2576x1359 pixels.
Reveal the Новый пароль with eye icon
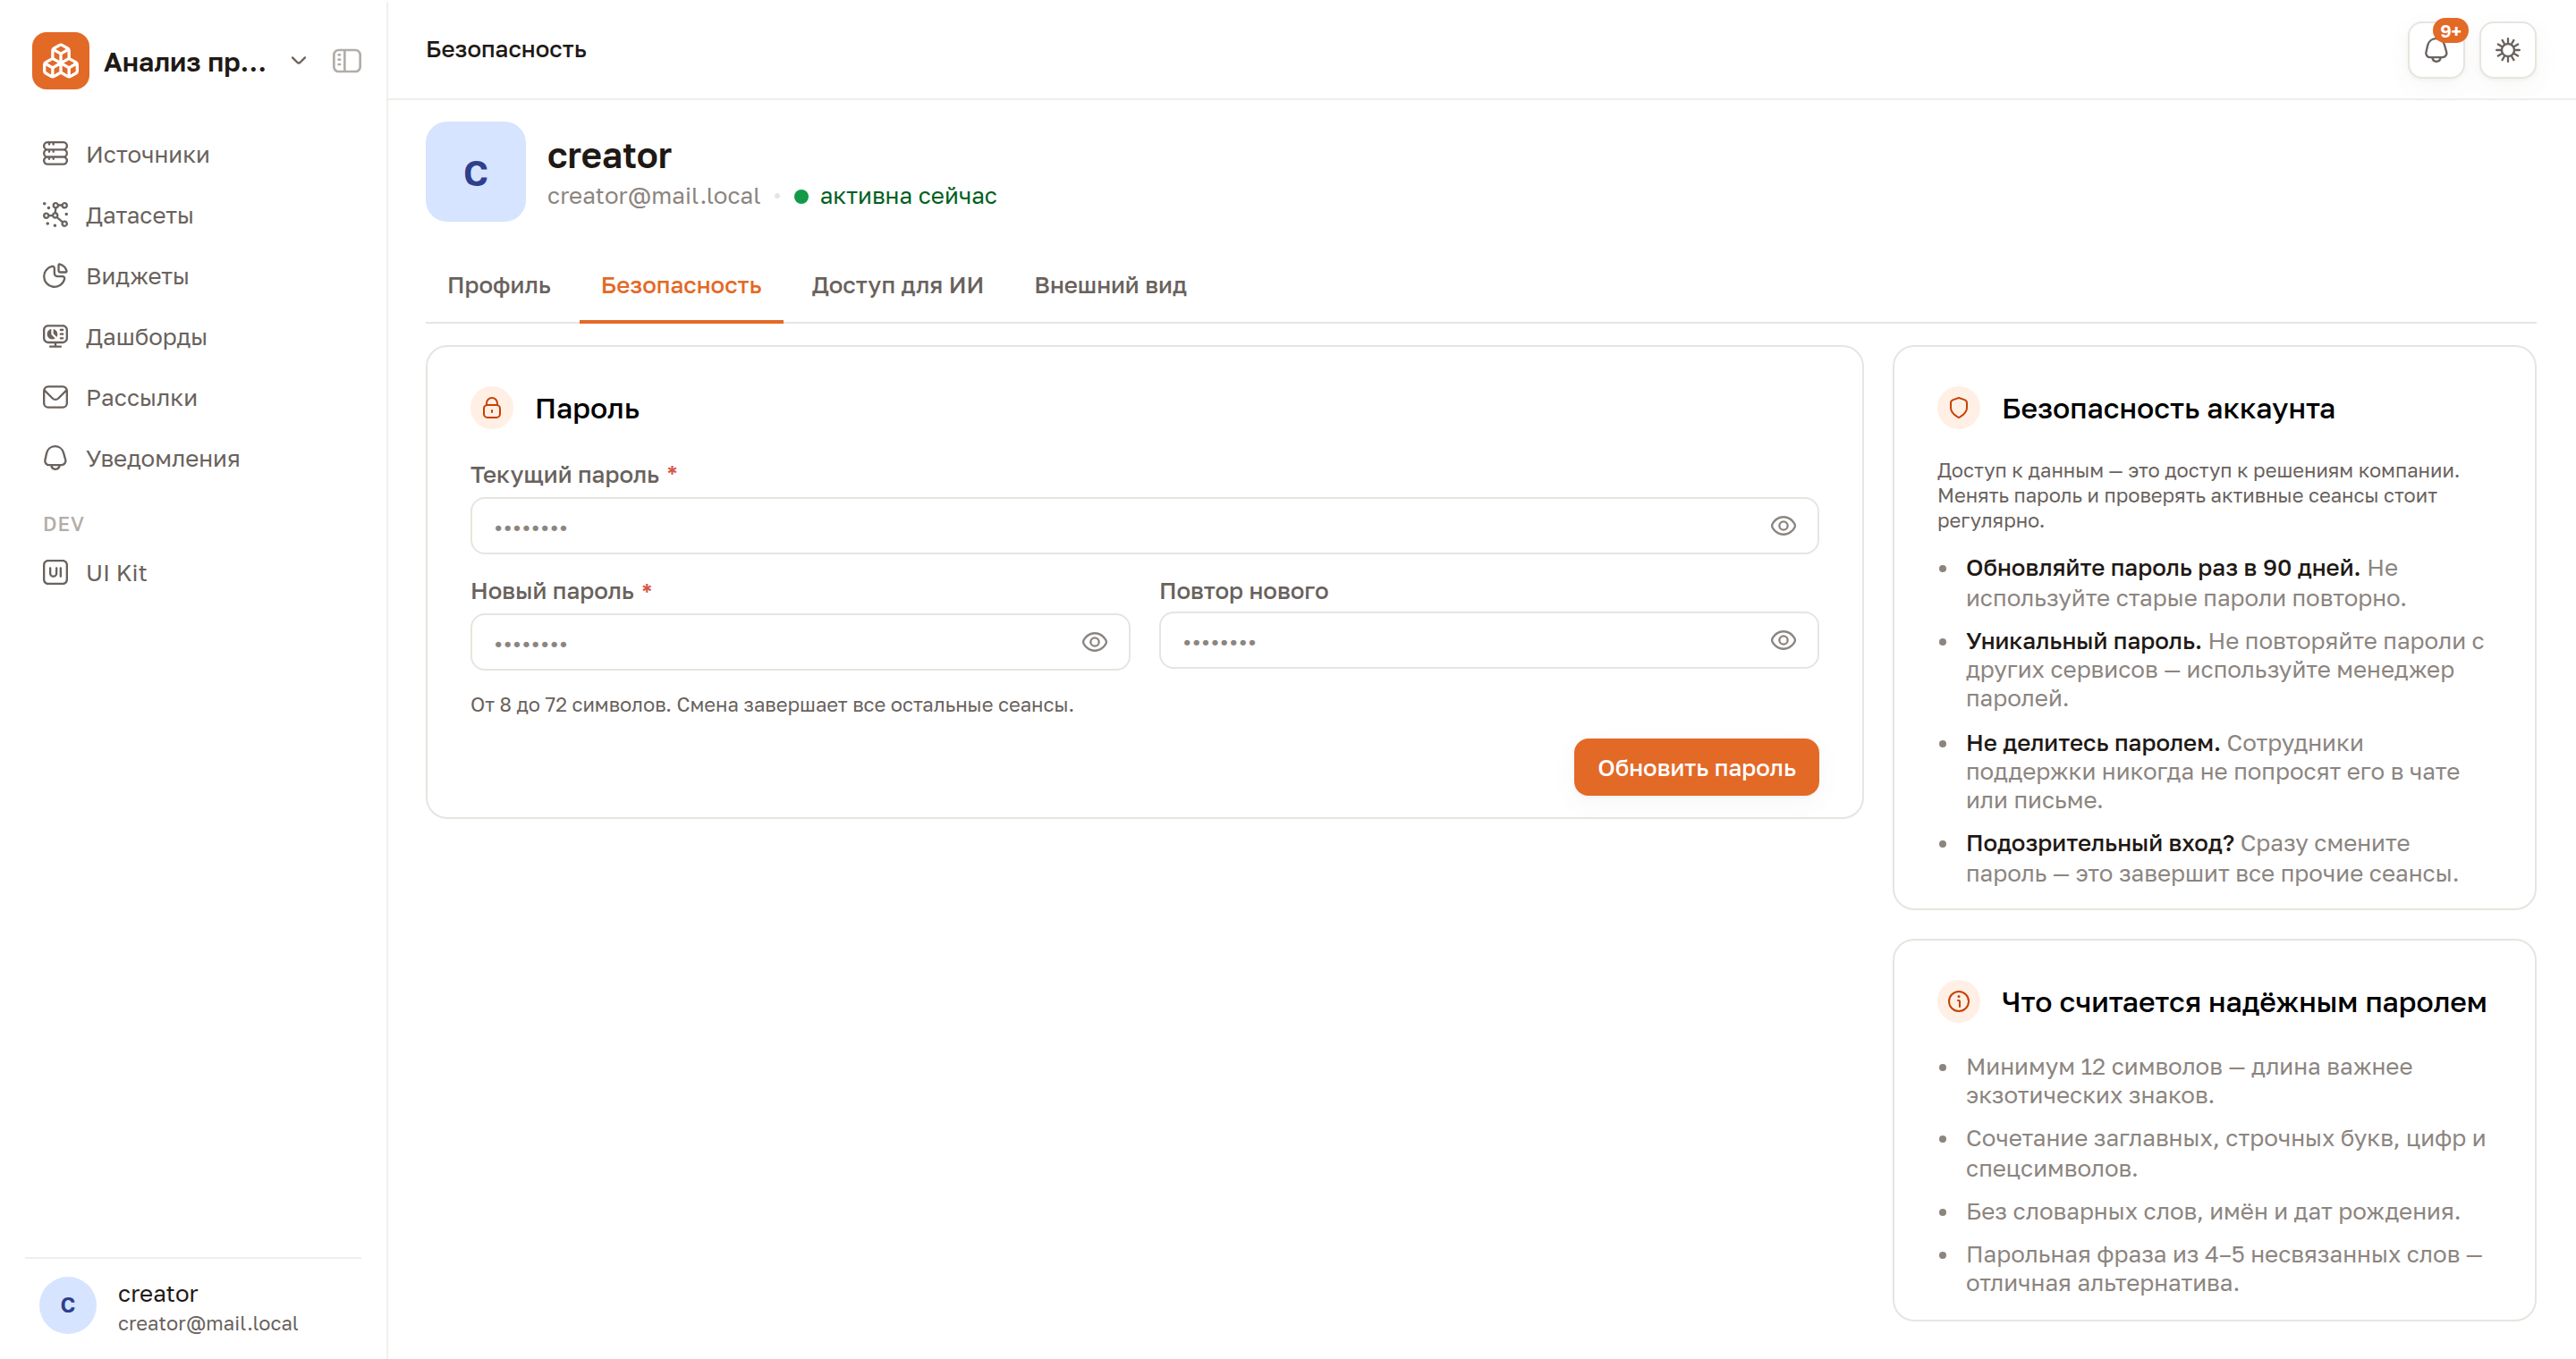coord(1094,642)
